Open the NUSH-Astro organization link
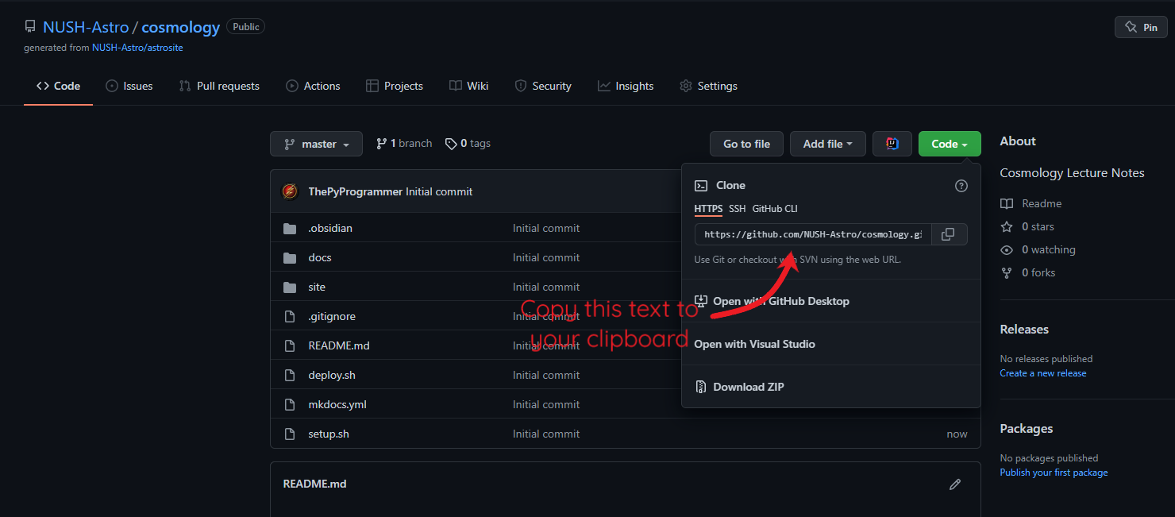 (x=86, y=27)
